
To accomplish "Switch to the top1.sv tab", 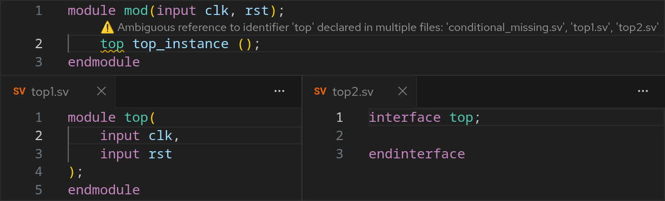I will pos(58,91).
